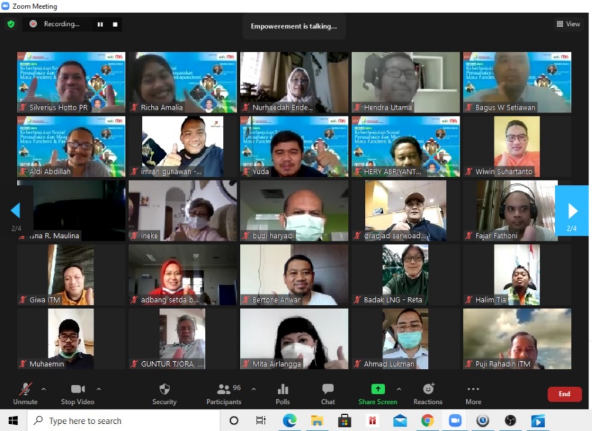The width and height of the screenshot is (592, 431).
Task: Open File Explorer from taskbar
Action: (x=317, y=420)
